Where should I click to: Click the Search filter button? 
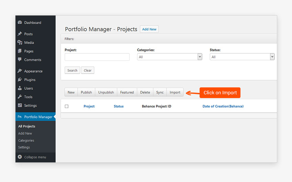point(72,71)
